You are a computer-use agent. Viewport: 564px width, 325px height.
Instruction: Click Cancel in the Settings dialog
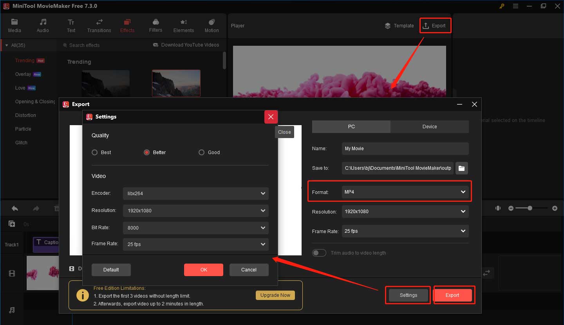pyautogui.click(x=249, y=270)
